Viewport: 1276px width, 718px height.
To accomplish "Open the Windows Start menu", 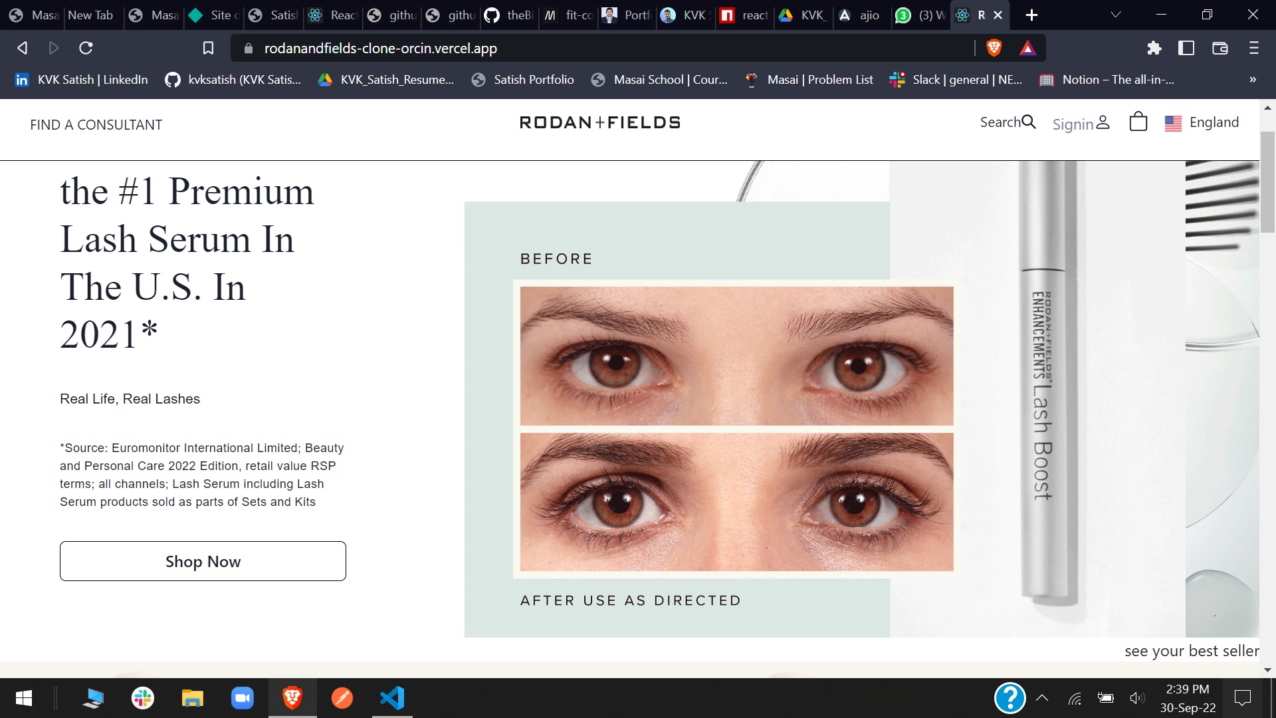I will 24,698.
